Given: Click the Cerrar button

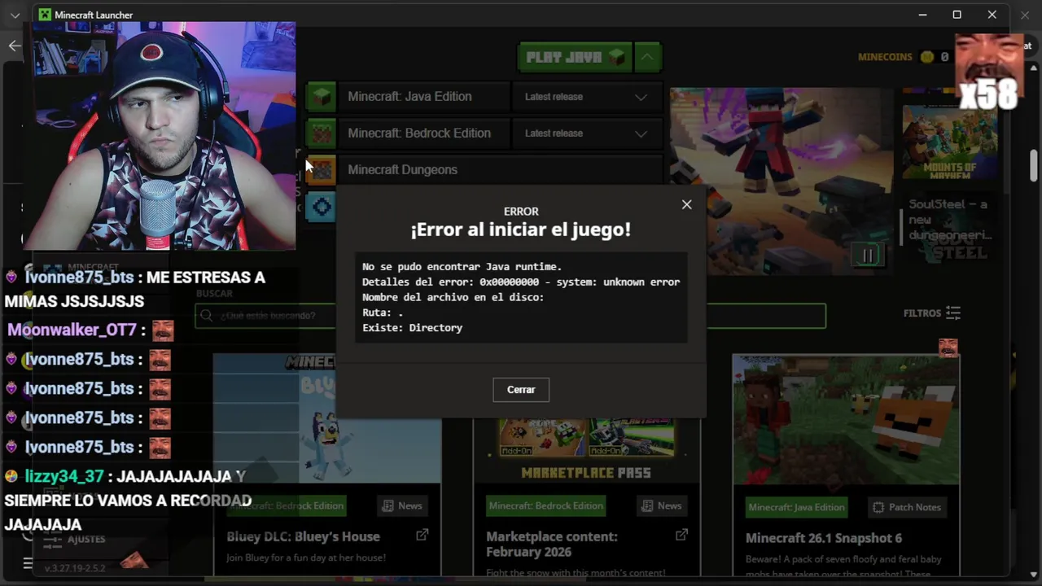Looking at the screenshot, I should coord(521,390).
